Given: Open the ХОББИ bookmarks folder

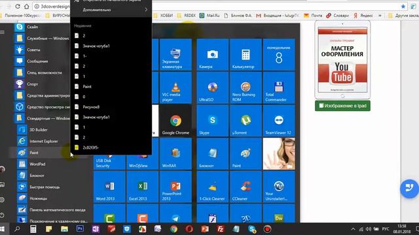Looking at the screenshot, I should click(164, 16).
